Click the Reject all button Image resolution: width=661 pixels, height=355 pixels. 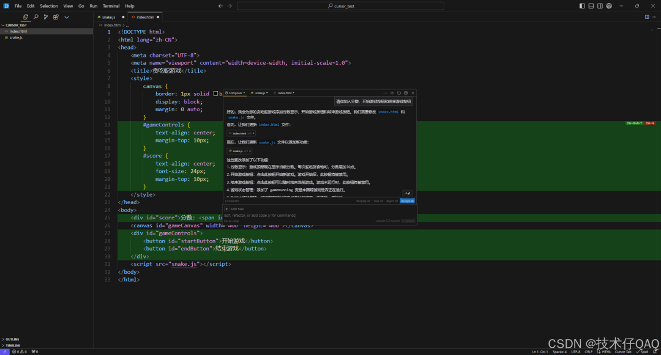pyautogui.click(x=392, y=201)
